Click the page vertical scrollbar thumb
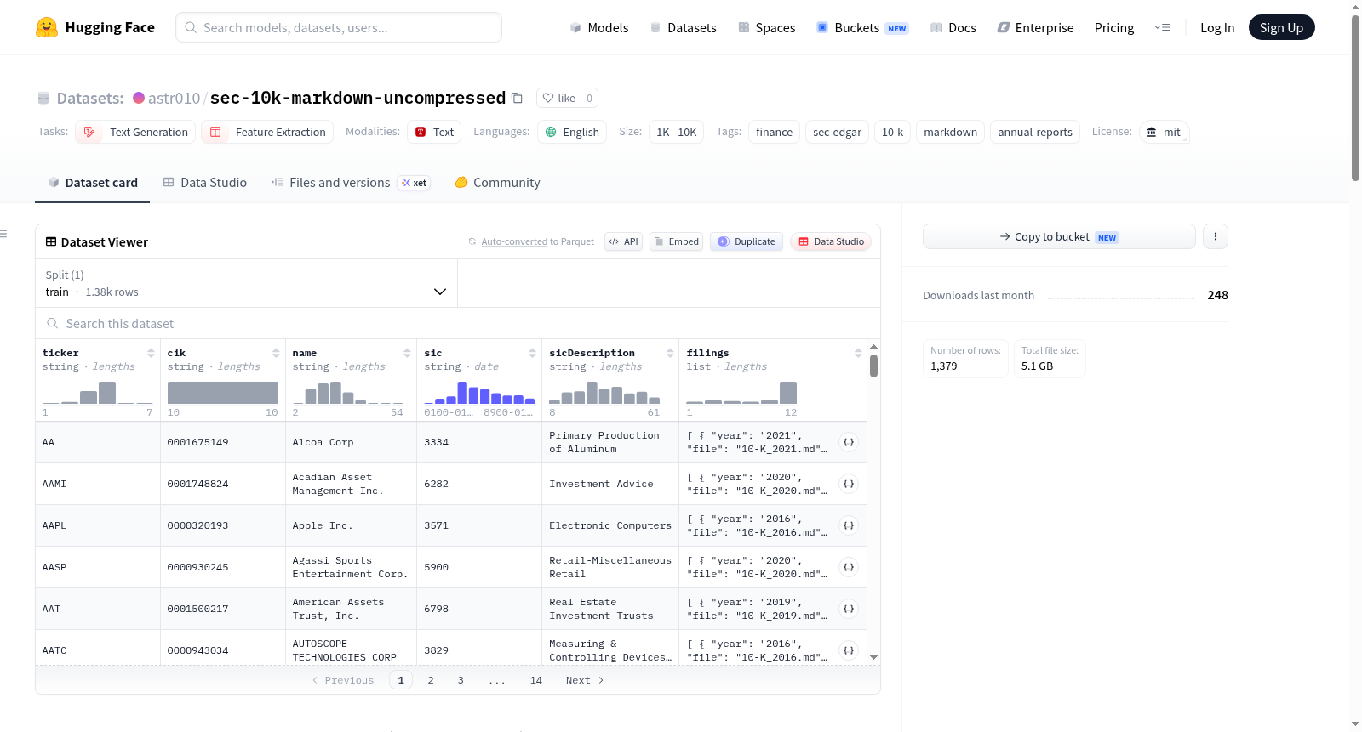Screen dimensions: 1362x732 (1355, 98)
